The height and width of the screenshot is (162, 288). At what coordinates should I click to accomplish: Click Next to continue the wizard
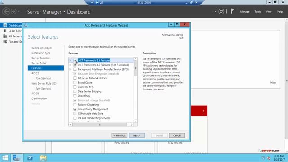137,135
